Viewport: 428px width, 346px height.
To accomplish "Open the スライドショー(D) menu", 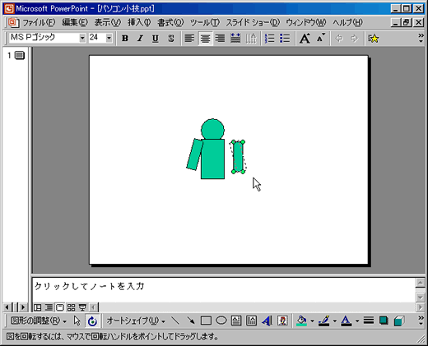I will tap(253, 22).
